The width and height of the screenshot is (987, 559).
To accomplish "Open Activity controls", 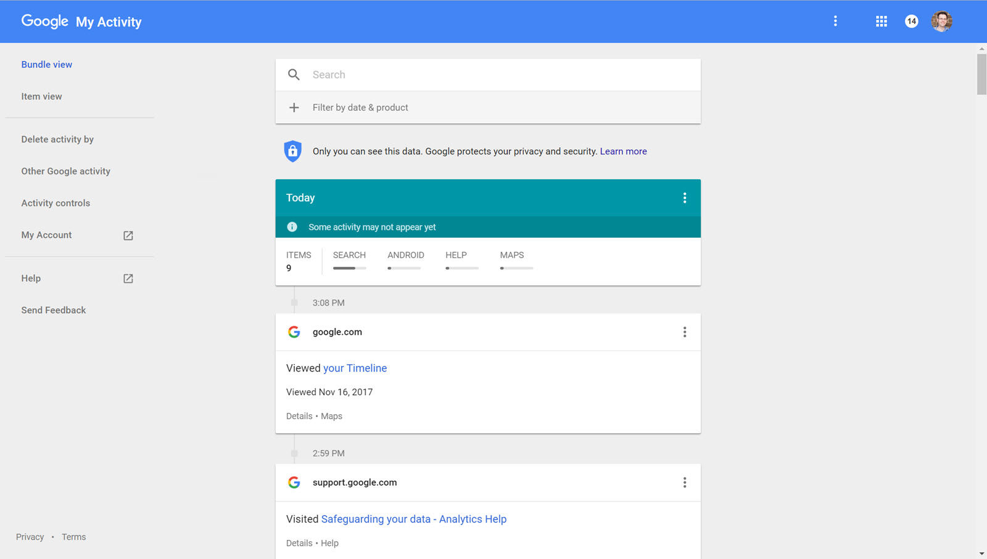I will click(x=56, y=203).
